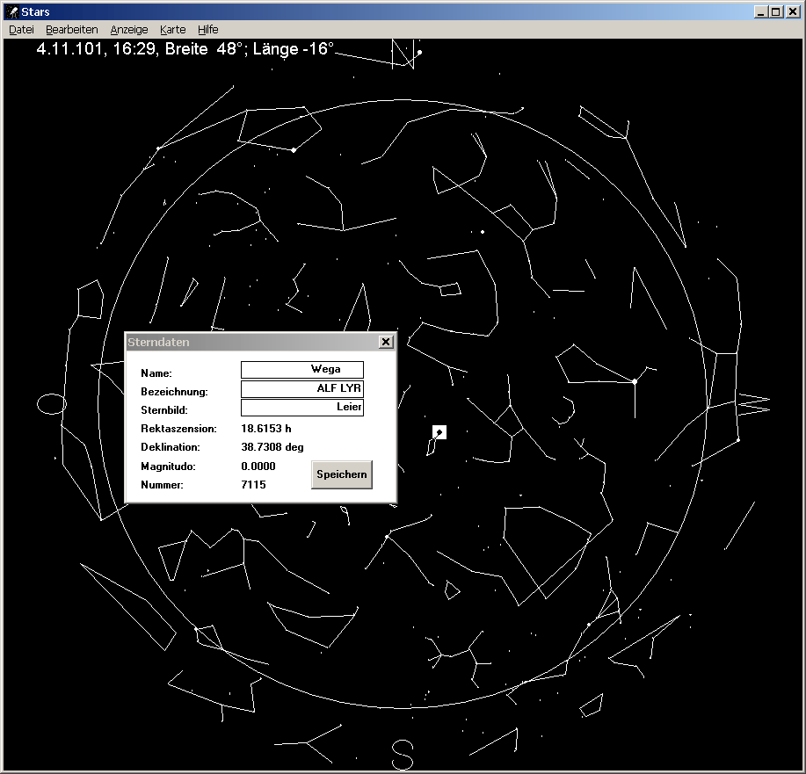Open the Bearbeiten menu
This screenshot has height=774, width=806.
click(72, 30)
